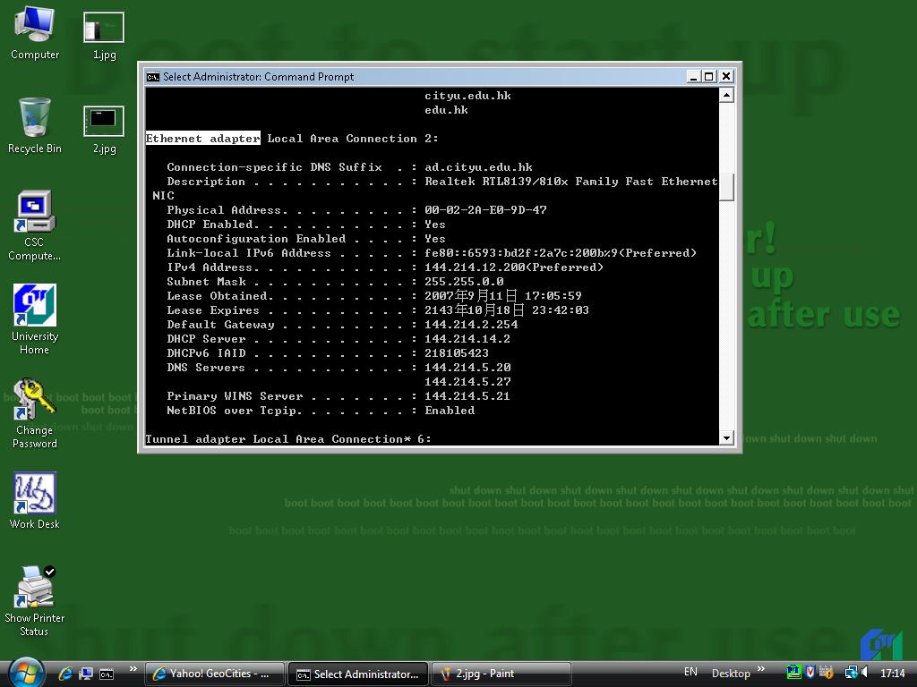Click Command Prompt system menu icon
This screenshot has width=917, height=687.
[153, 77]
